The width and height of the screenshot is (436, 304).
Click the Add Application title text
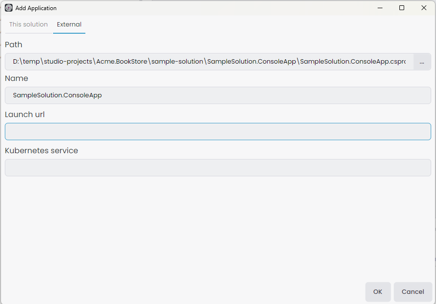click(x=36, y=8)
